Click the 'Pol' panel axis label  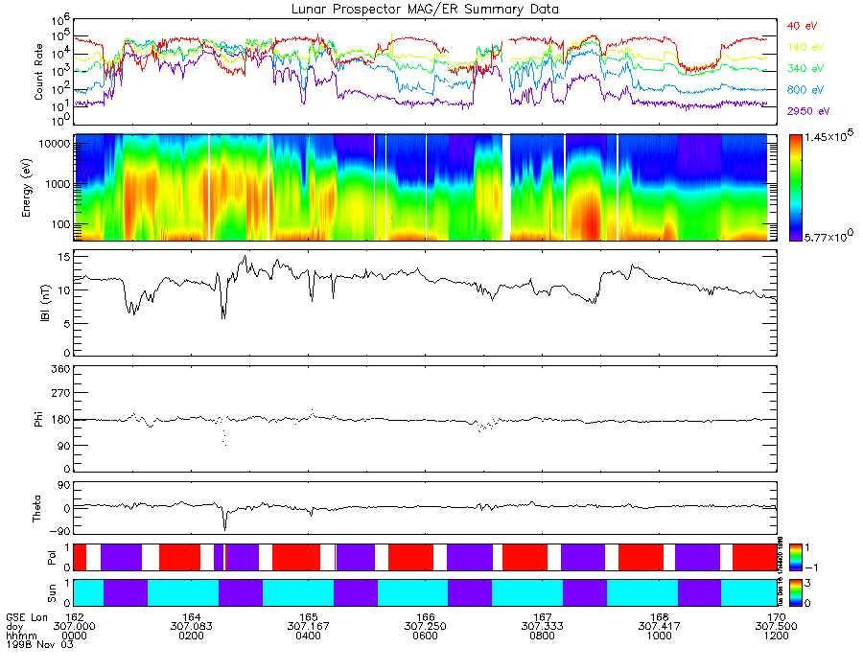[x=52, y=558]
